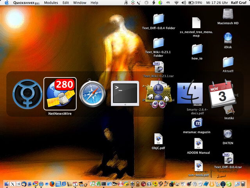This screenshot has width=250, height=188.
Task: Open the volume speaker menu
Action: (x=184, y=3)
